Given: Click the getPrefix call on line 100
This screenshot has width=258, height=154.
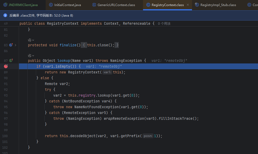Looking at the screenshot, I should 130,136.
